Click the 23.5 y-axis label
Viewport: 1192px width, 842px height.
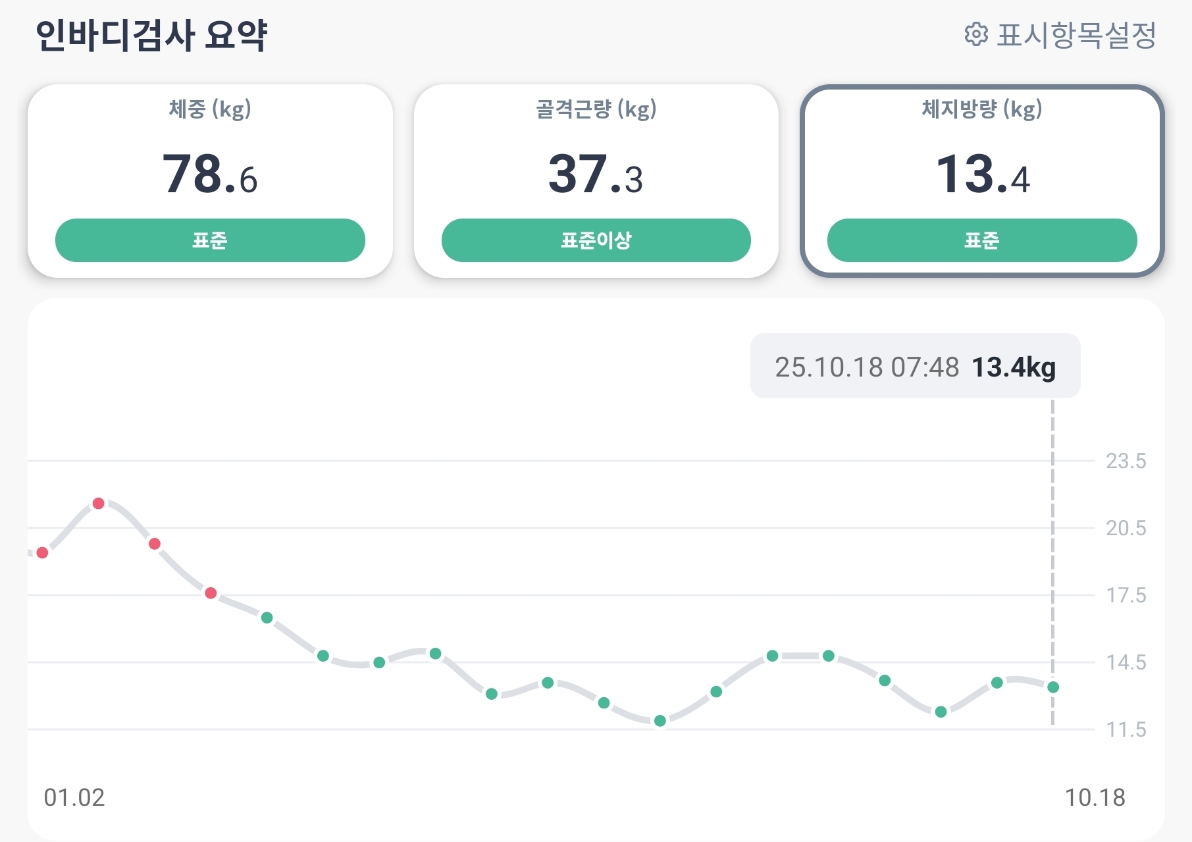1126,461
